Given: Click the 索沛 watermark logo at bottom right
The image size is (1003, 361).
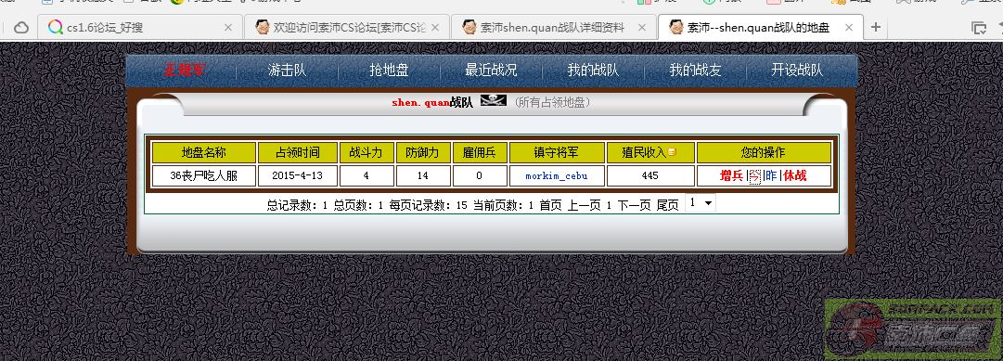Looking at the screenshot, I should coord(913,329).
